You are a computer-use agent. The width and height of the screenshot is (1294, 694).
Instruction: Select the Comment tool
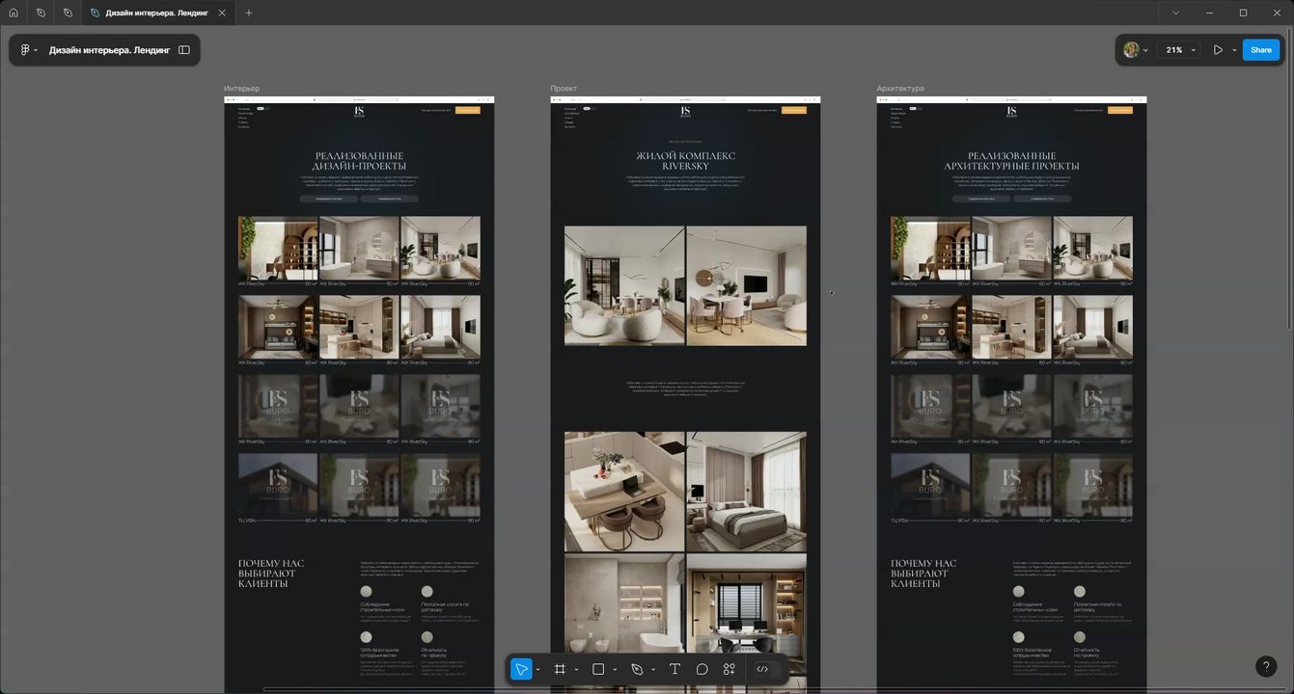click(702, 669)
